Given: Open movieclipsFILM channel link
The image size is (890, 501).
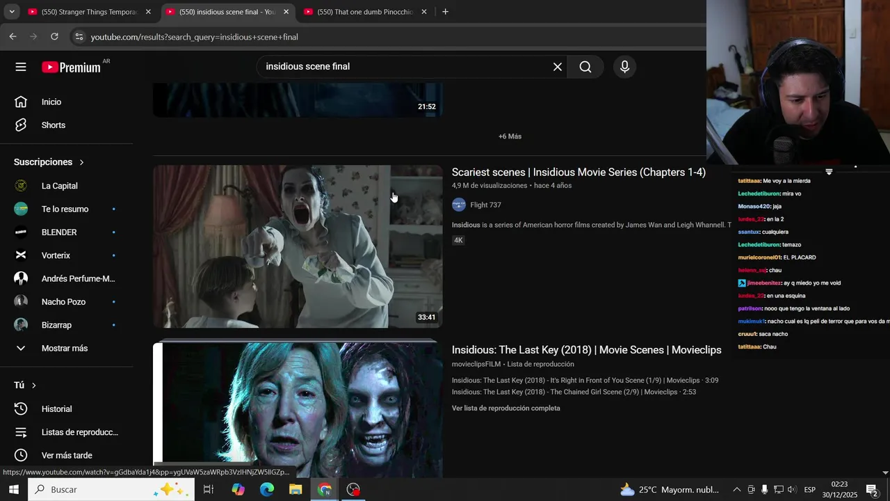Looking at the screenshot, I should point(476,364).
